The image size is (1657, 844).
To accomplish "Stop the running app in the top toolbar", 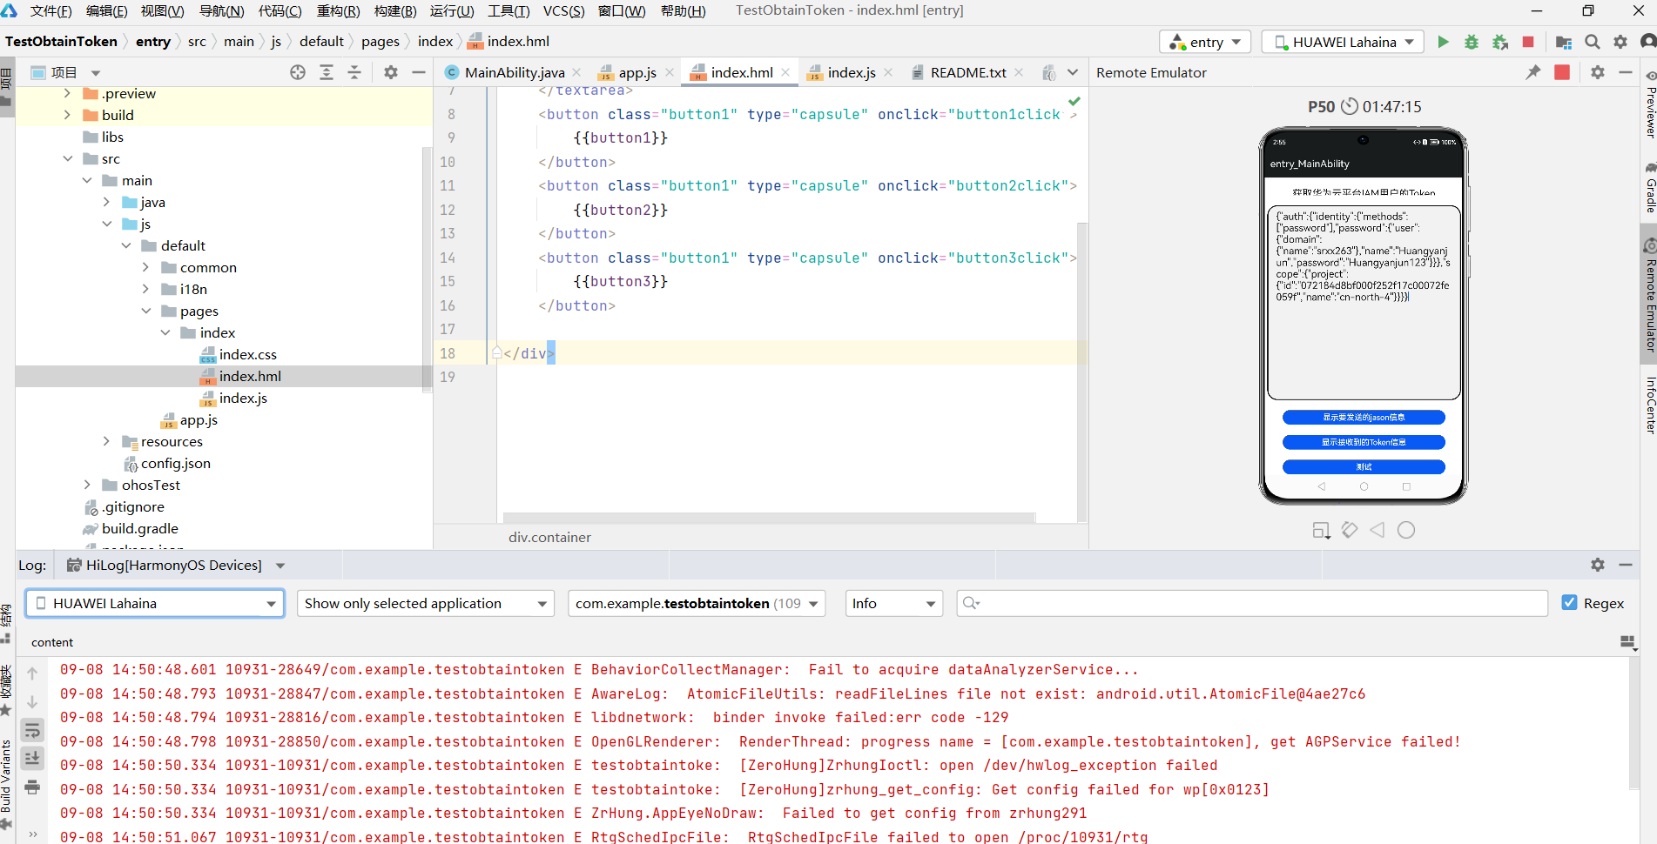I will pyautogui.click(x=1528, y=42).
